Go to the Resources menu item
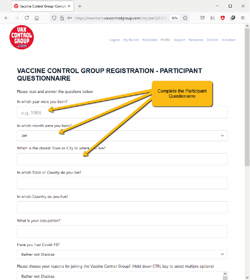 (x=196, y=40)
